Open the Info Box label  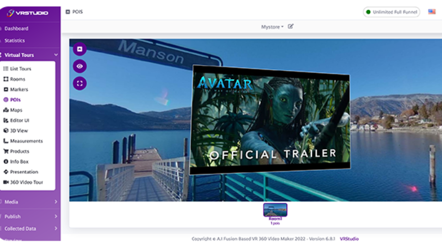[19, 162]
